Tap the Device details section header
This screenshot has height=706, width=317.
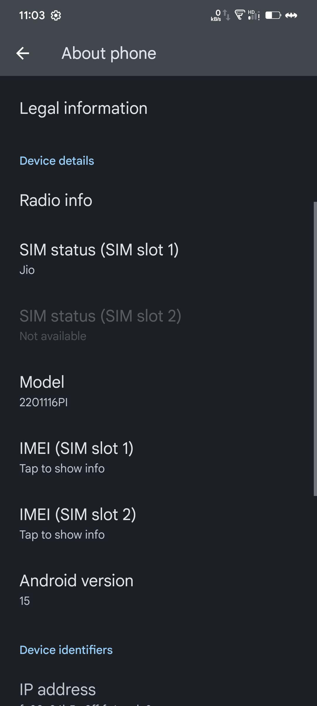(57, 161)
